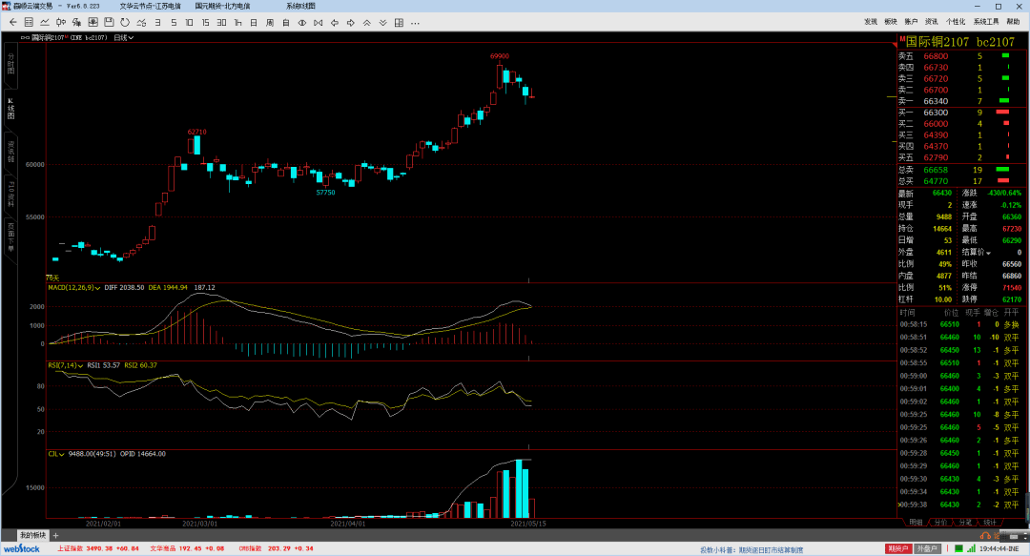Select the 3-minute period button
Screen dimensions: 1030x556
(157, 22)
